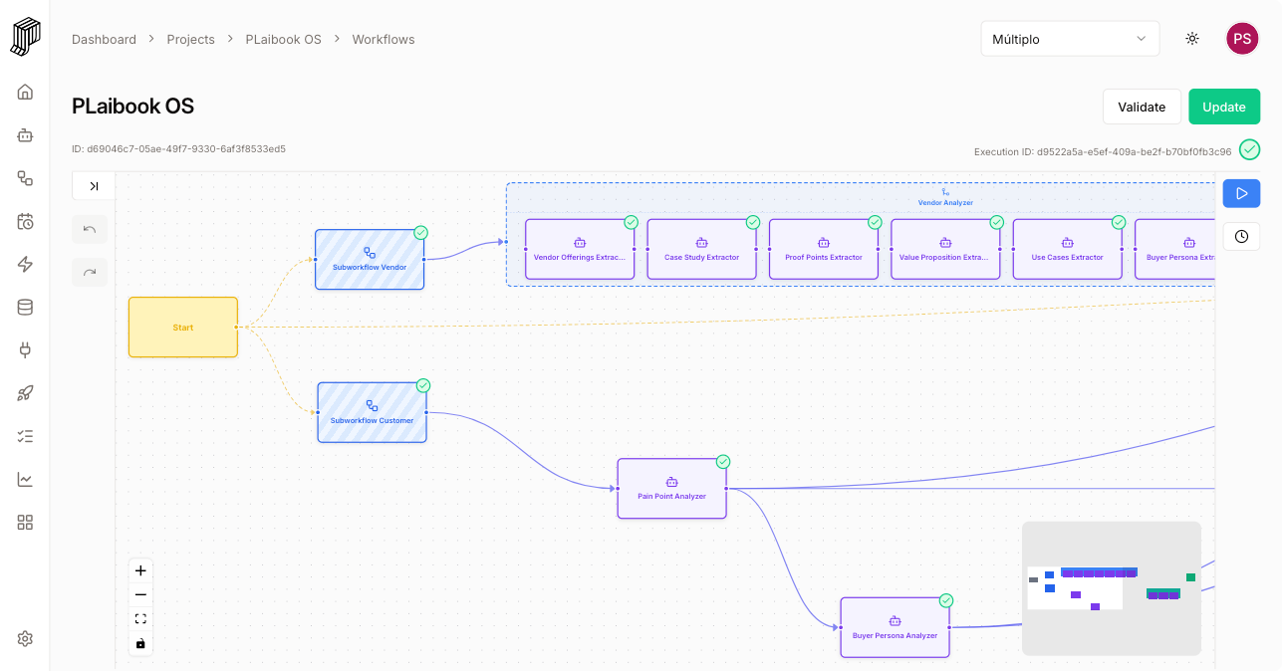
Task: Click the Validate button
Action: (x=1142, y=107)
